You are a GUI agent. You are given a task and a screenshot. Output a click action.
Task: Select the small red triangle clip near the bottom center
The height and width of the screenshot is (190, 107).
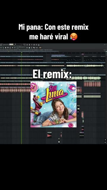(x=49, y=135)
